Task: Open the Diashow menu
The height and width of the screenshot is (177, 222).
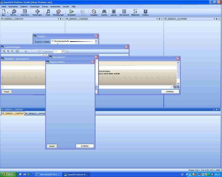Action: click(24, 7)
